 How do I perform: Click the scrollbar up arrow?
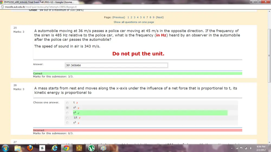pyautogui.click(x=269, y=11)
